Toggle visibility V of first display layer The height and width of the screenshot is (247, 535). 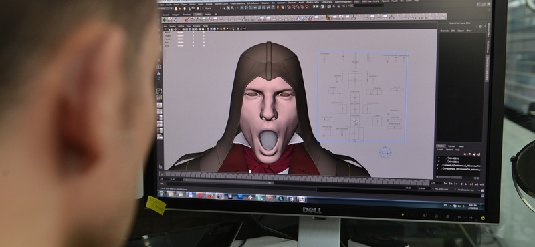[x=439, y=158]
